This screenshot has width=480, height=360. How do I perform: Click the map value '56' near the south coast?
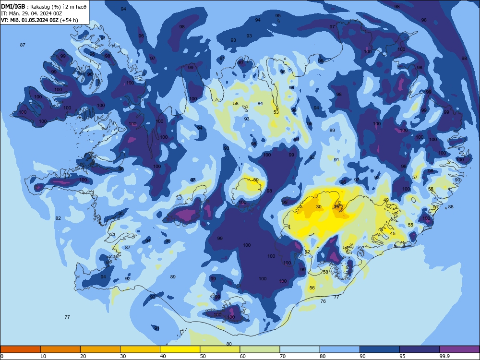[x=312, y=288]
